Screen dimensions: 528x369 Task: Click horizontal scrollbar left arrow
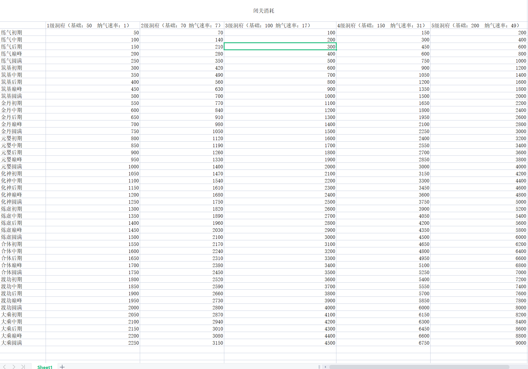point(325,367)
